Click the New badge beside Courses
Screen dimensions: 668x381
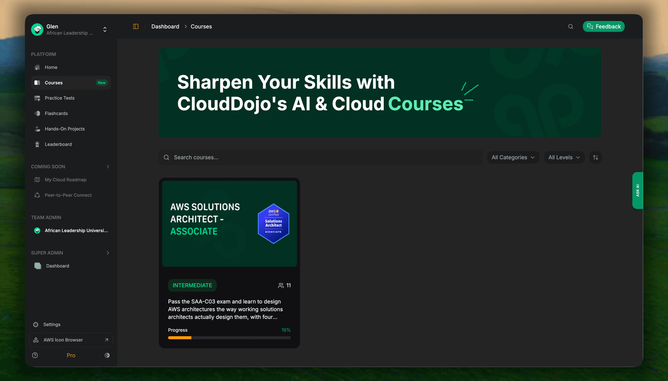tap(102, 83)
